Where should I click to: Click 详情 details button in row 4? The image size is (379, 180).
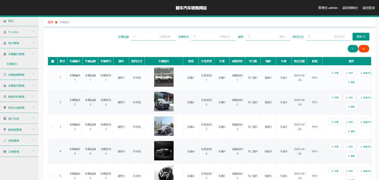tap(335, 147)
